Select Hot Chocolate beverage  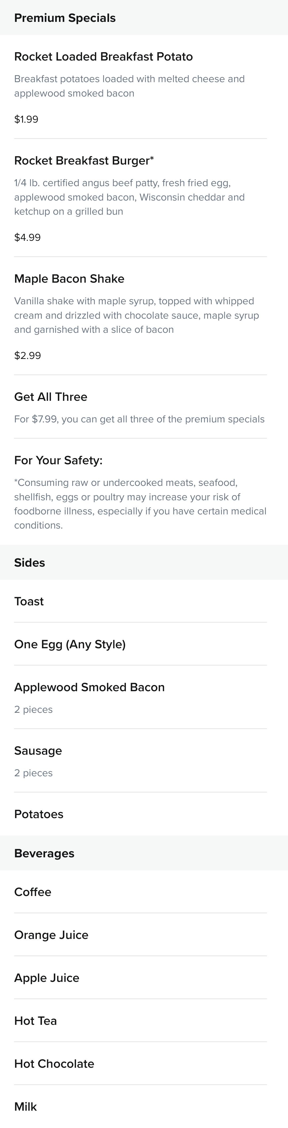(x=141, y=1064)
